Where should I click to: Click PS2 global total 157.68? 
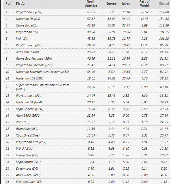pyautogui.click(x=164, y=12)
